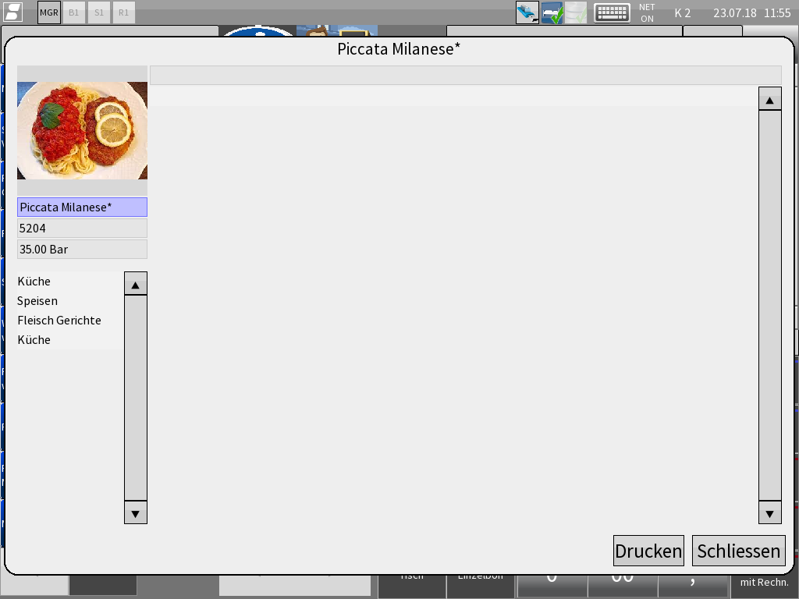Select the MGR user mode button
The height and width of the screenshot is (599, 799).
(49, 12)
